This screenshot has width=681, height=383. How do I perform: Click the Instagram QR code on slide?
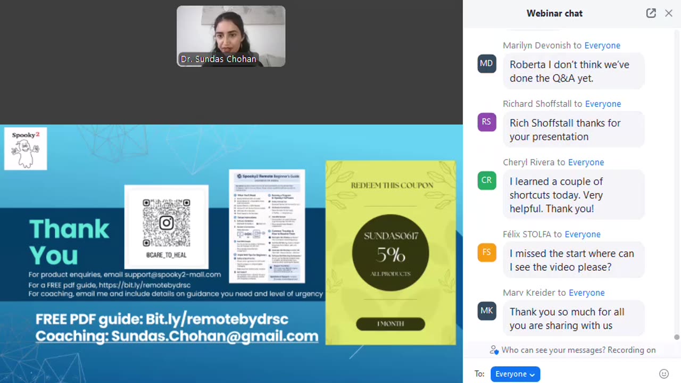pos(167,223)
